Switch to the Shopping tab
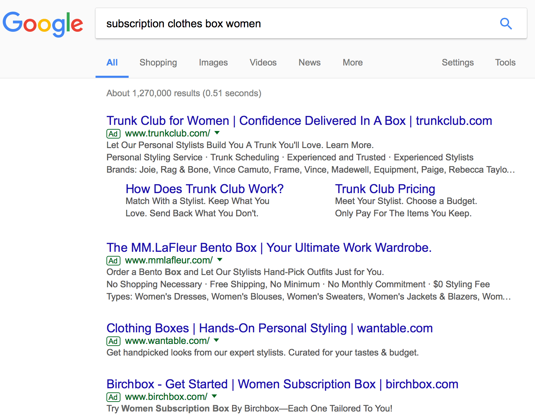Image resolution: width=535 pixels, height=419 pixels. click(158, 62)
